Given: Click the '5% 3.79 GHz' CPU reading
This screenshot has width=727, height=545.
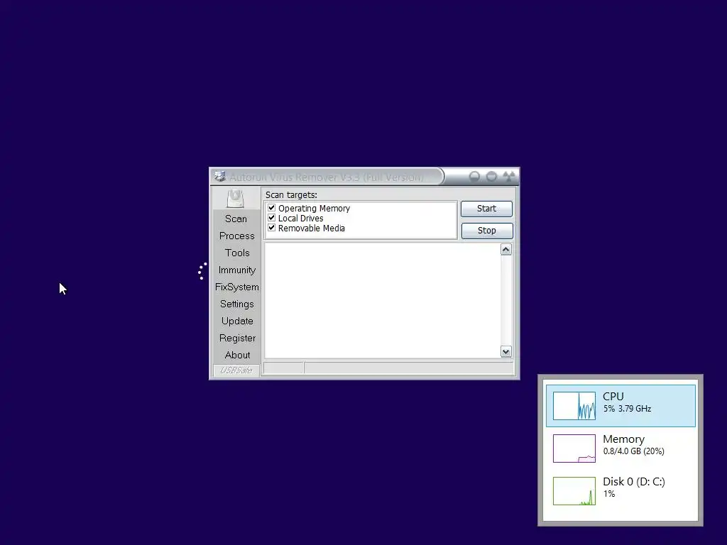Looking at the screenshot, I should click(x=627, y=409).
